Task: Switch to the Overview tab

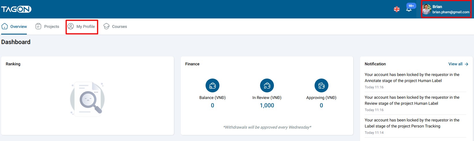Action: click(14, 26)
